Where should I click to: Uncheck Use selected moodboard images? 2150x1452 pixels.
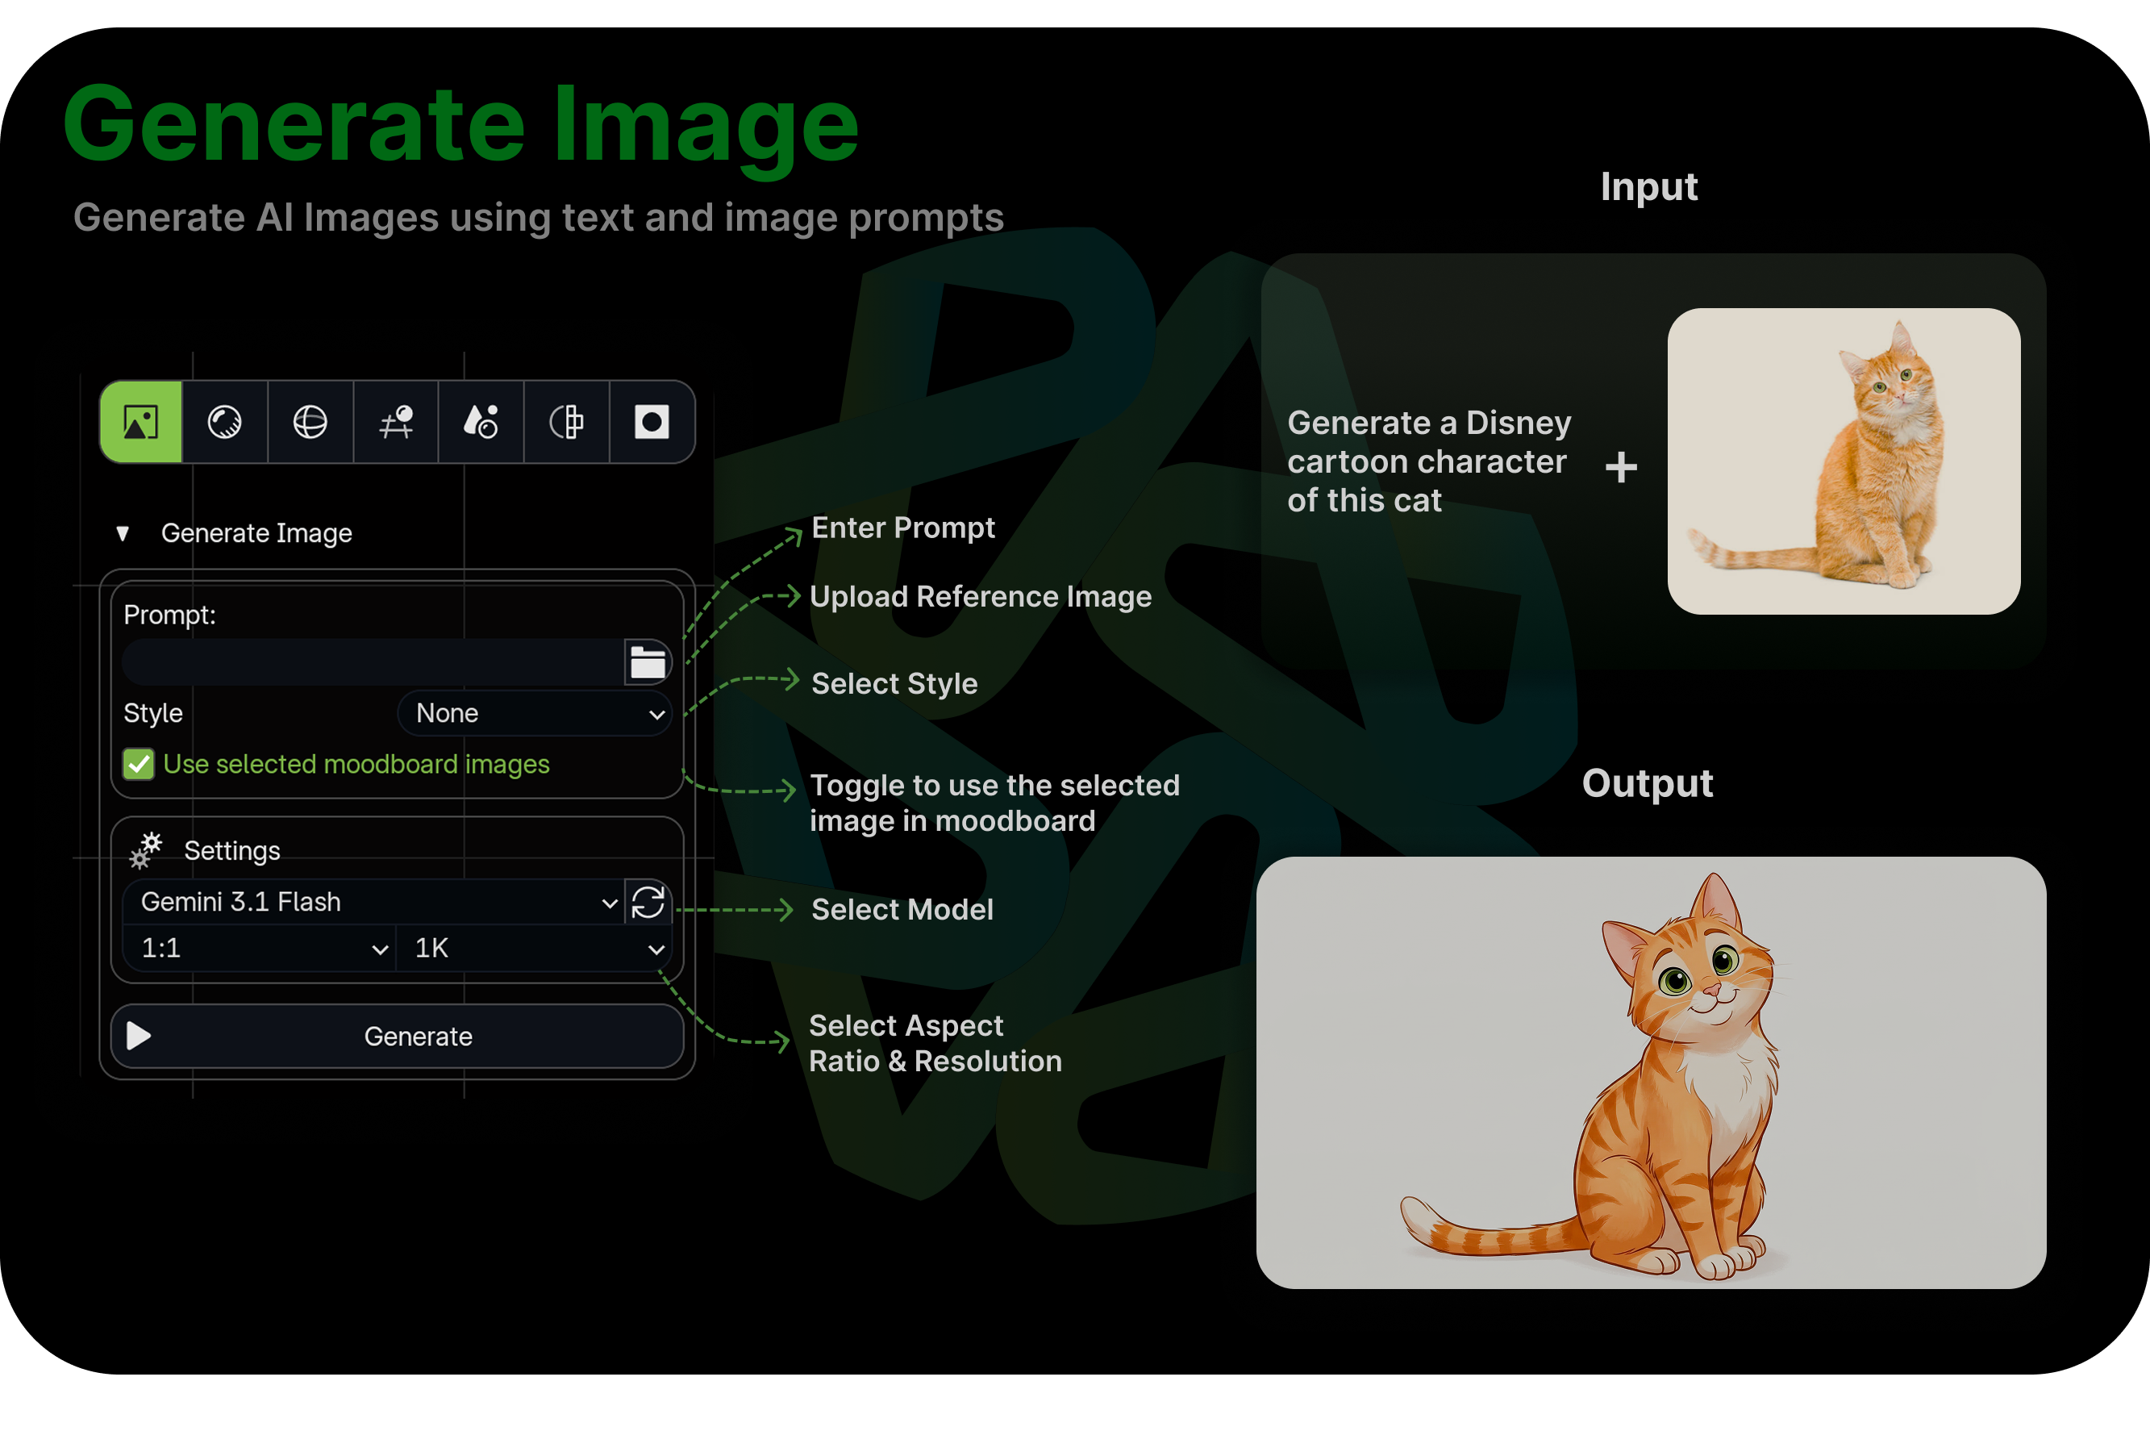139,765
